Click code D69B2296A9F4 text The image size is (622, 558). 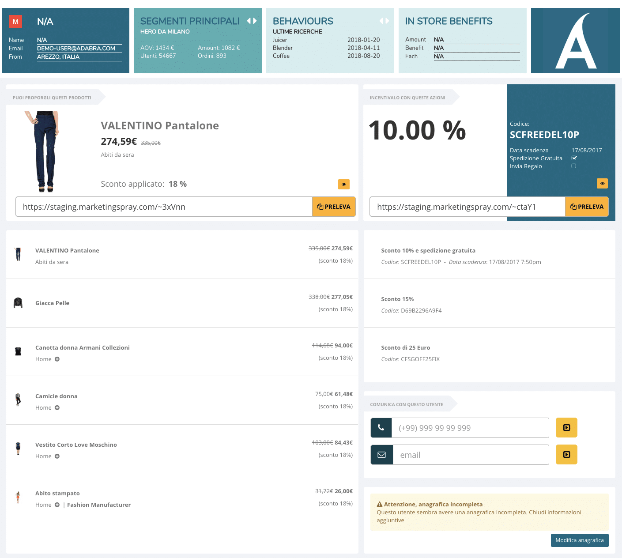point(421,311)
